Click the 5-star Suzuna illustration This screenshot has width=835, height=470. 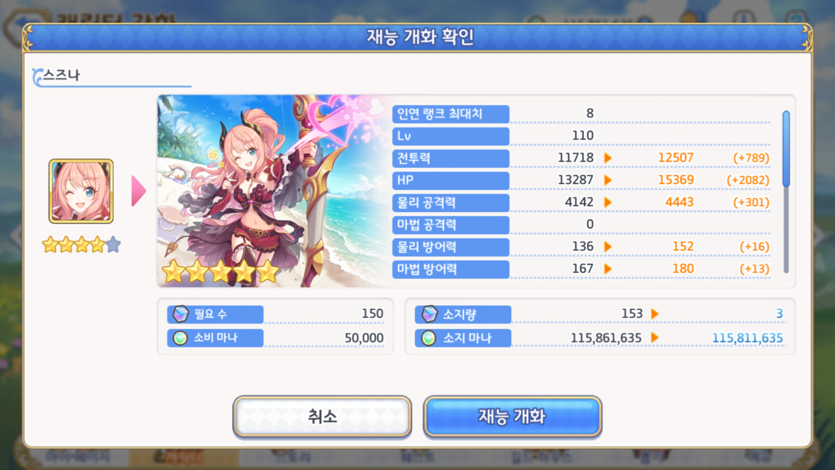tap(274, 191)
